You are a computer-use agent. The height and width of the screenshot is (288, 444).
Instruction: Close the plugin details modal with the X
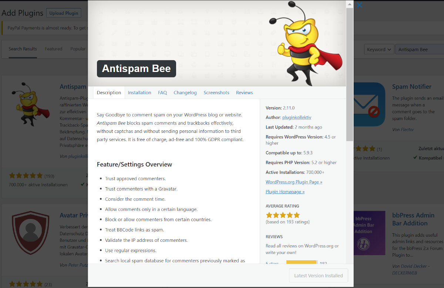point(359,5)
